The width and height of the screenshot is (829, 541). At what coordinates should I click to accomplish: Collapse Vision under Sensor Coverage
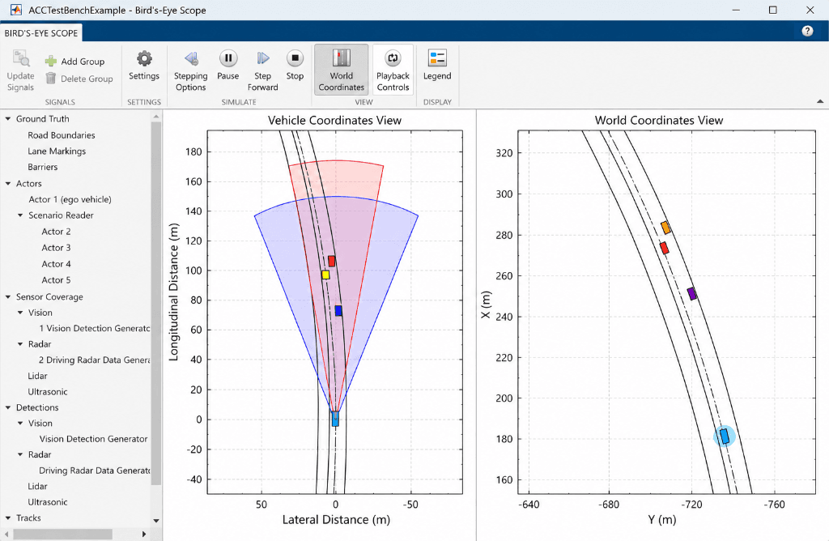pyautogui.click(x=20, y=313)
